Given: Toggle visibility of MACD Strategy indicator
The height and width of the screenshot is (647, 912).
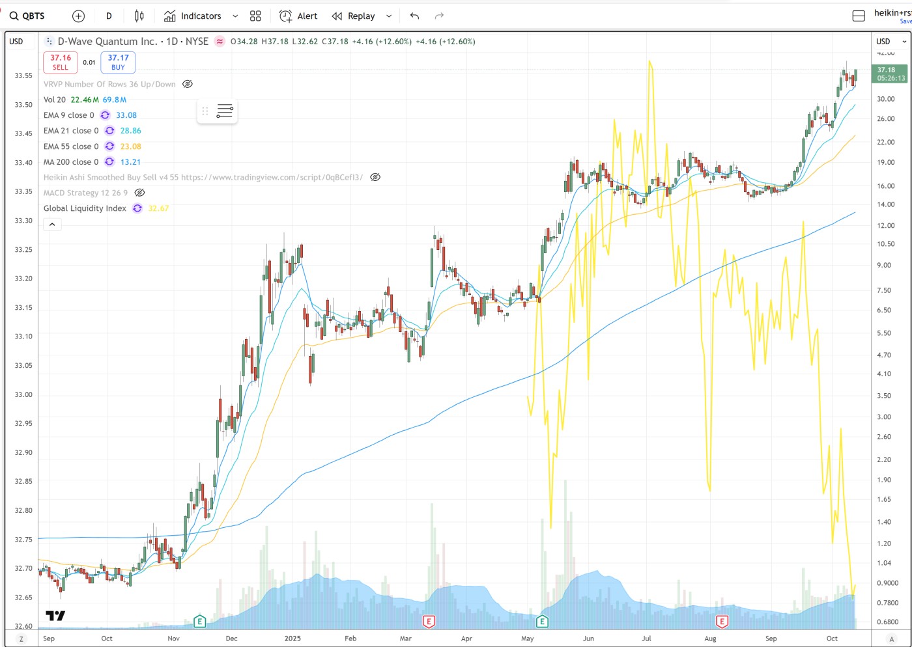Looking at the screenshot, I should [x=139, y=193].
